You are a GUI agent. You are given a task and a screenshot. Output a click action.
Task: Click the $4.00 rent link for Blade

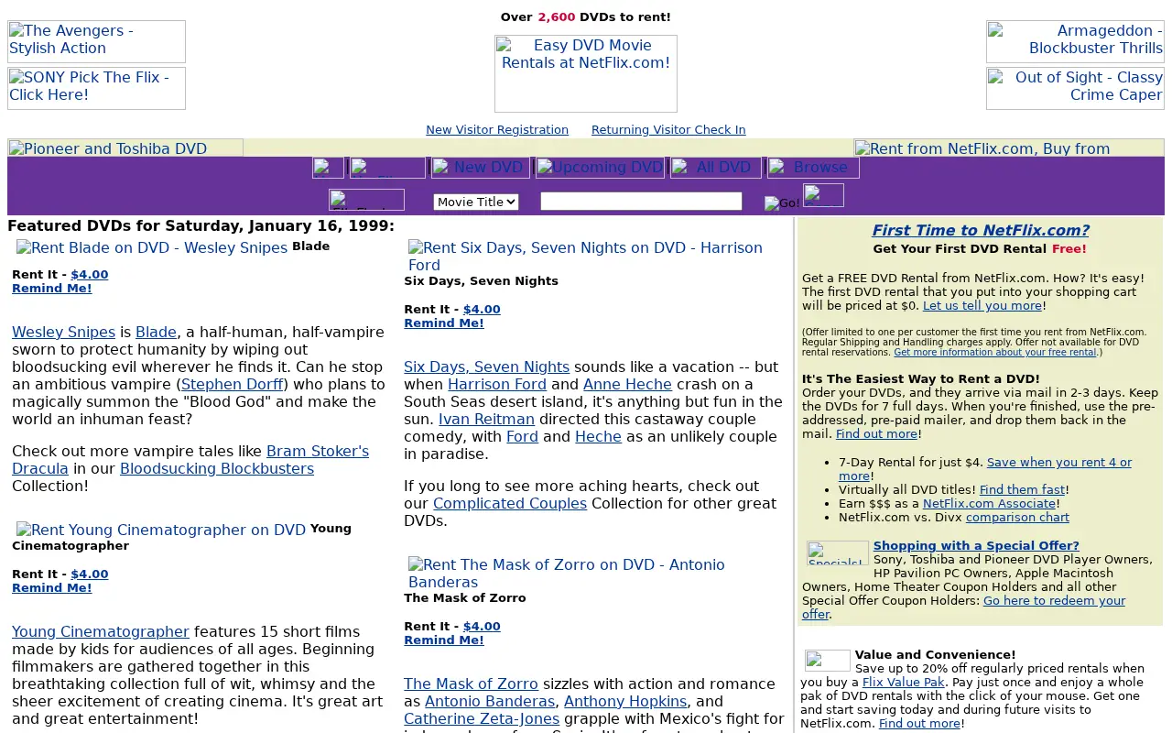point(90,274)
